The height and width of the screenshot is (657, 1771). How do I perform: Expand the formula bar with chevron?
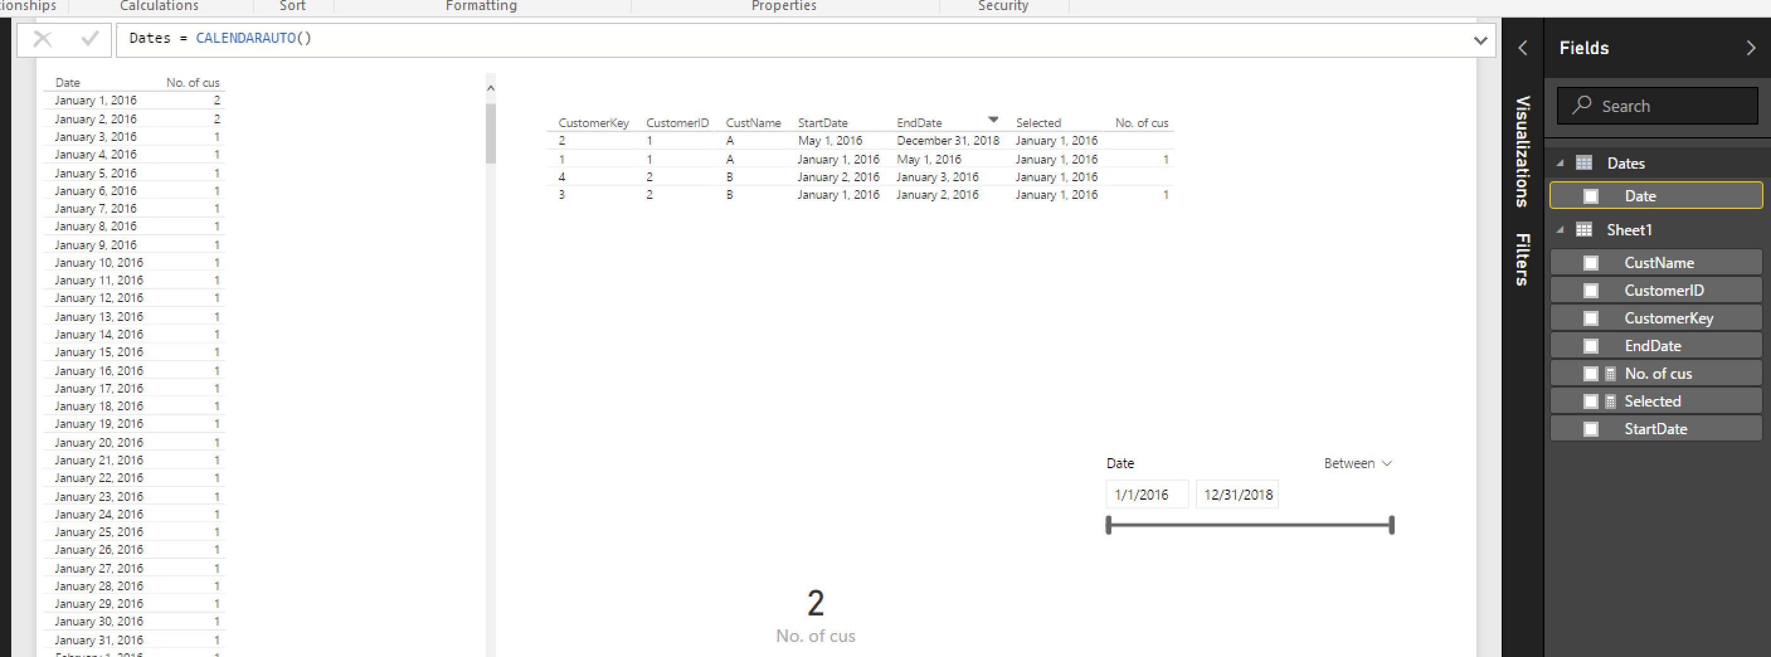click(1480, 40)
